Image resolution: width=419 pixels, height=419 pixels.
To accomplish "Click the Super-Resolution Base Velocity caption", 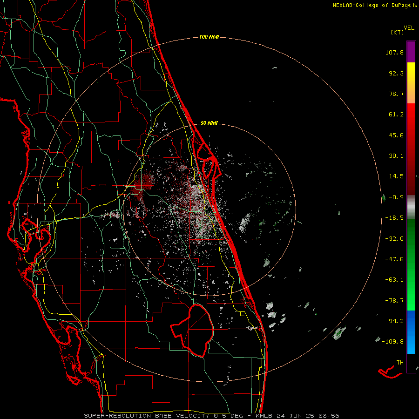I will pos(211,416).
